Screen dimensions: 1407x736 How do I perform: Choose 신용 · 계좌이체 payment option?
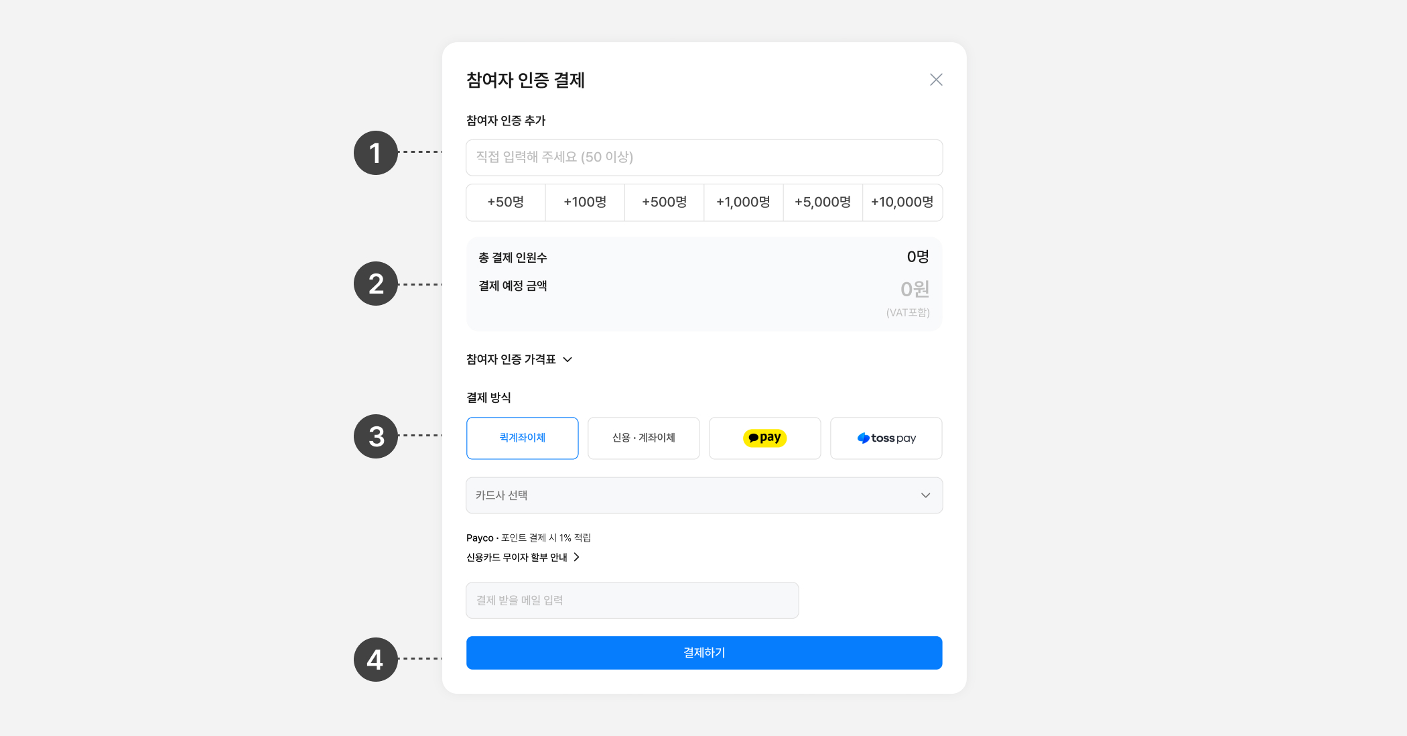coord(643,438)
